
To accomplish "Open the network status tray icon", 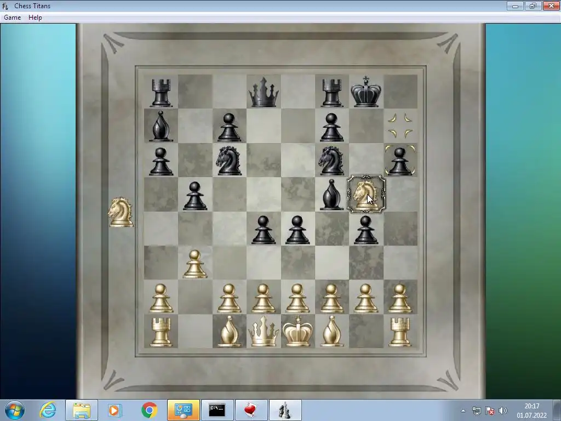I will (477, 411).
